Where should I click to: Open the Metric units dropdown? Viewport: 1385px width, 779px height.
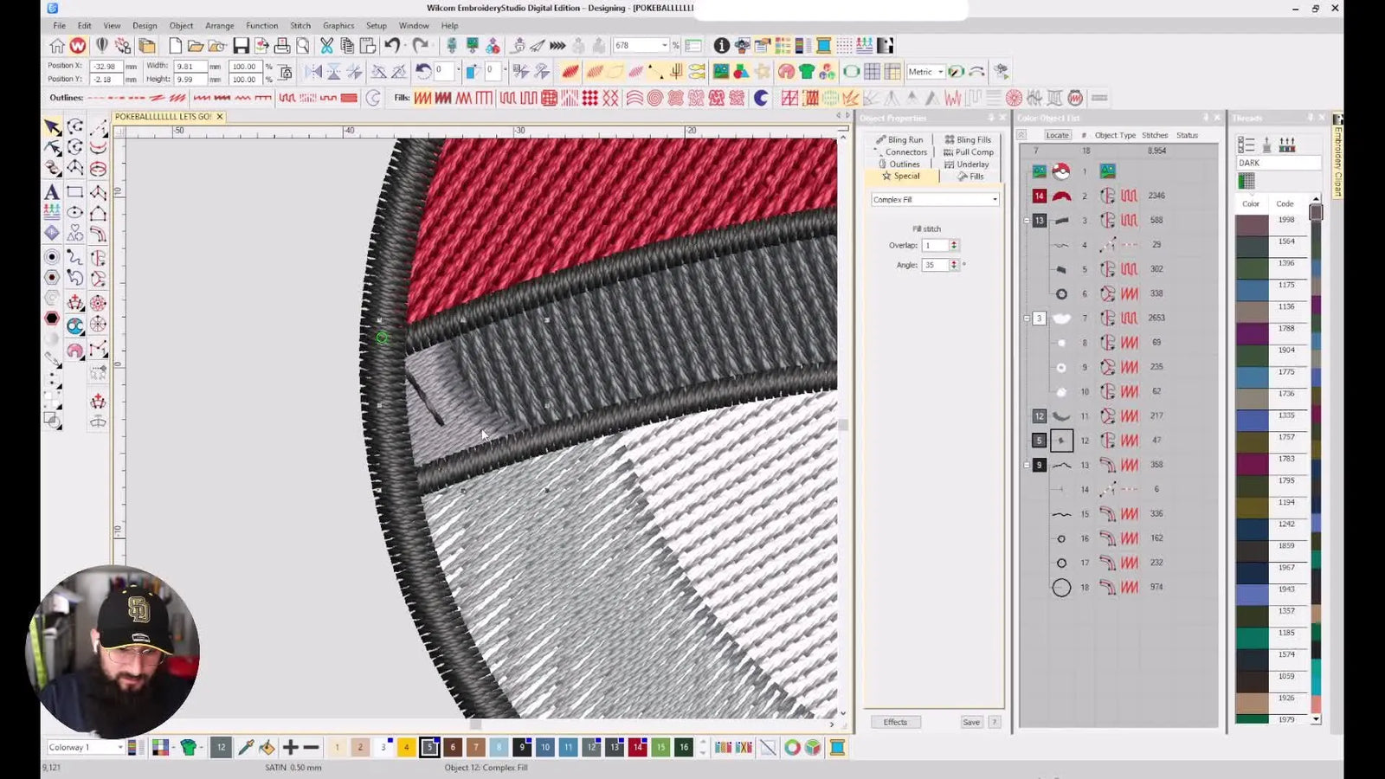pos(925,72)
